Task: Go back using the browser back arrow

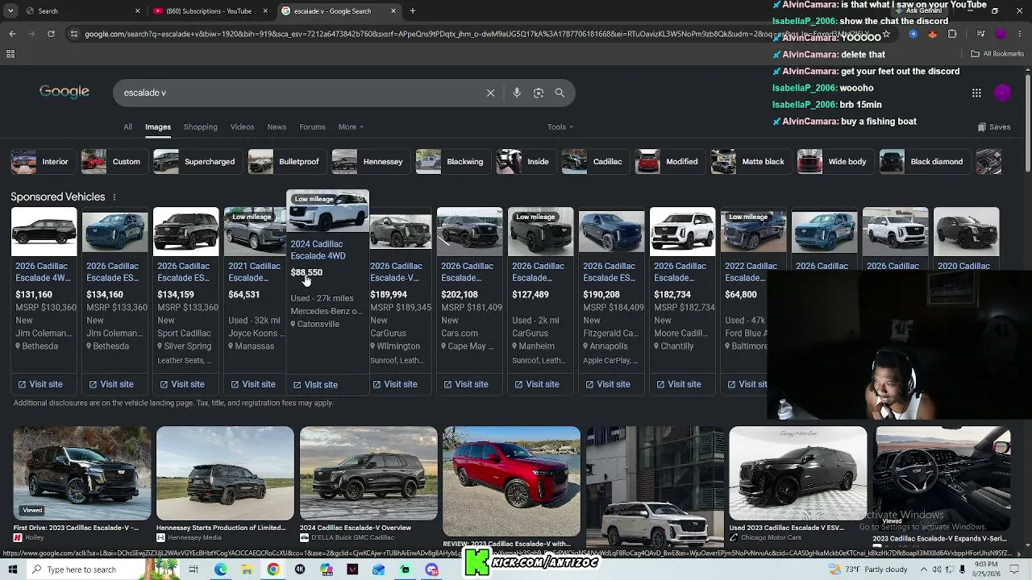Action: (12, 34)
